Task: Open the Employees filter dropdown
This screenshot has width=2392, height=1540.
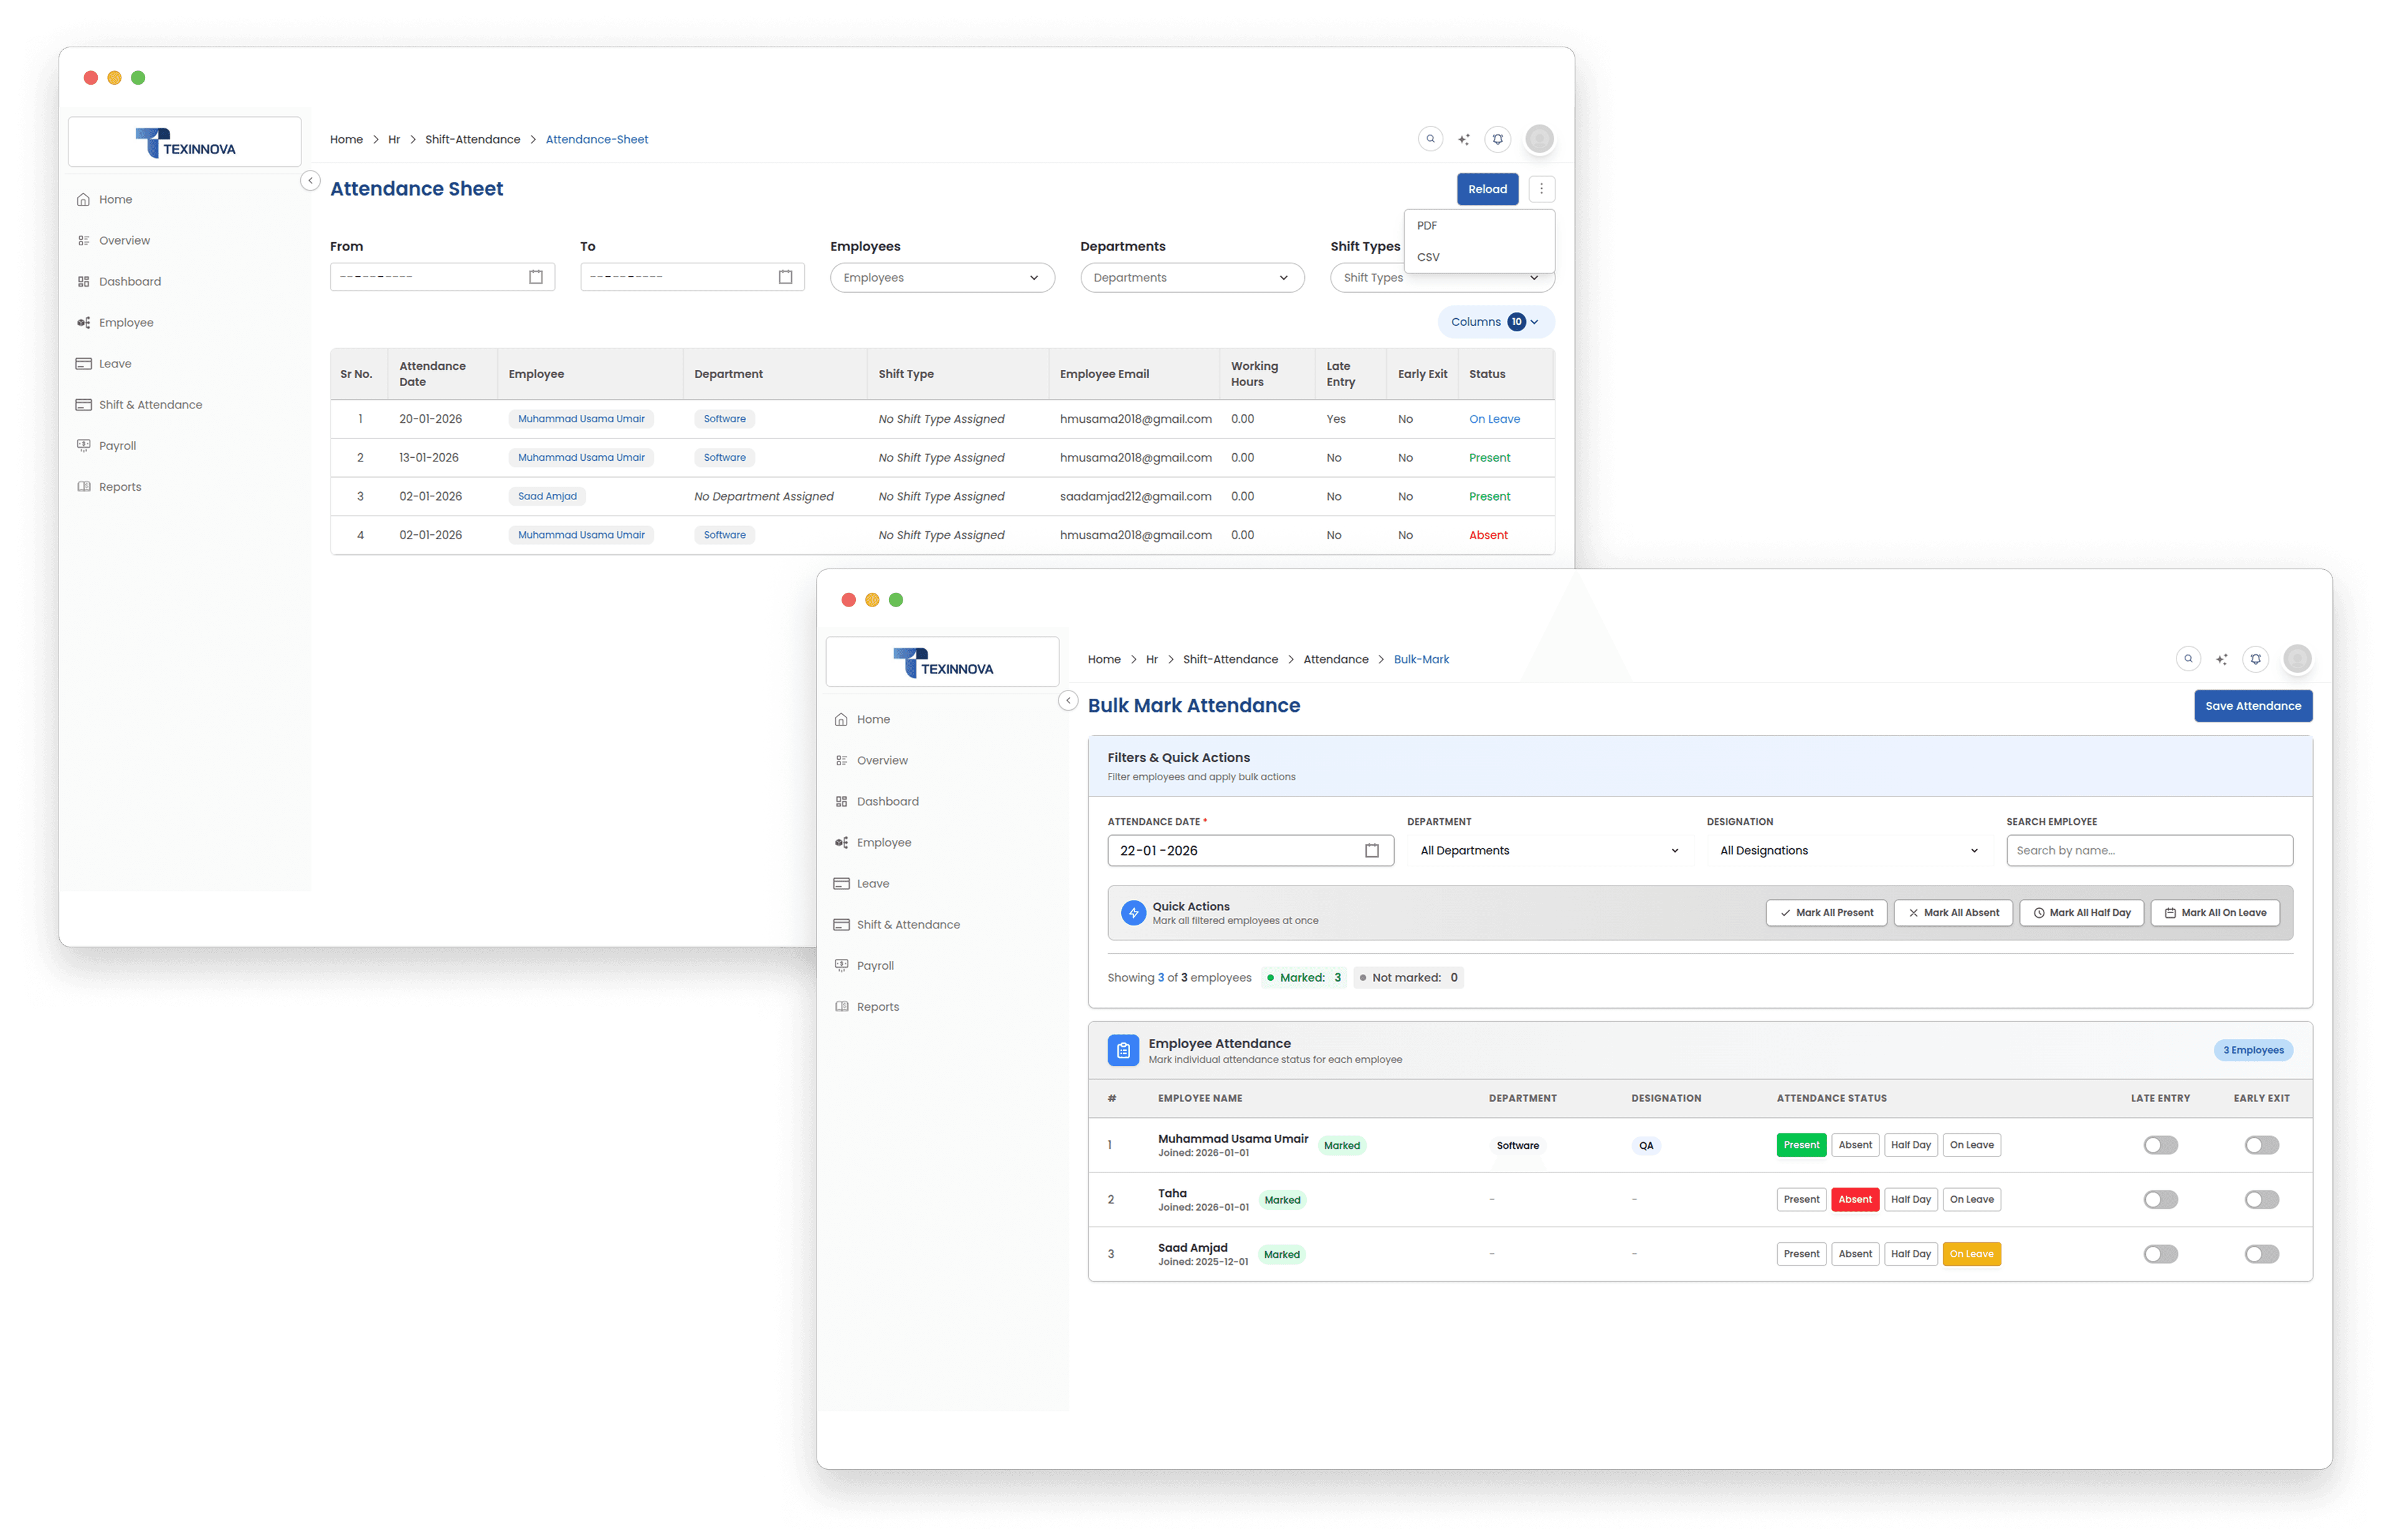Action: click(941, 277)
